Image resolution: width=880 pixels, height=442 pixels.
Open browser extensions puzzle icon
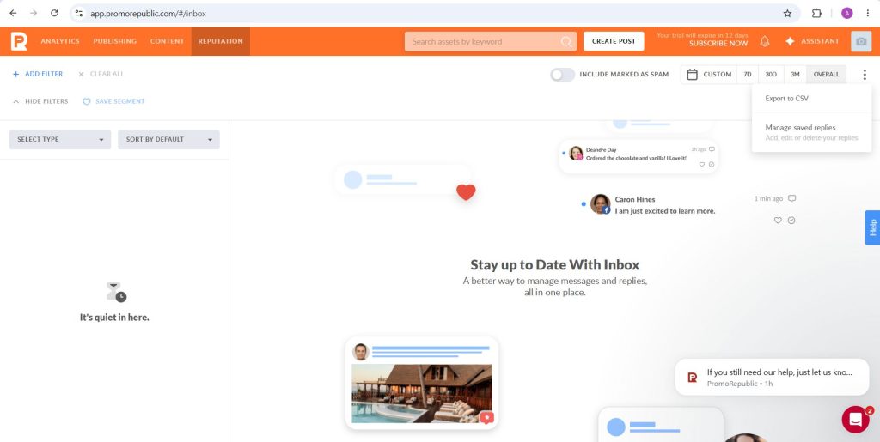point(816,14)
